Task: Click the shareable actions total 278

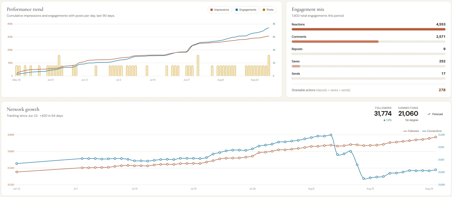Action: pyautogui.click(x=442, y=90)
